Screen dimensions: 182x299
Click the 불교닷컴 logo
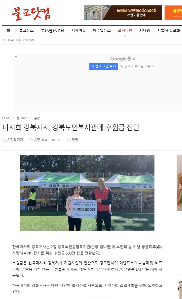(31, 13)
